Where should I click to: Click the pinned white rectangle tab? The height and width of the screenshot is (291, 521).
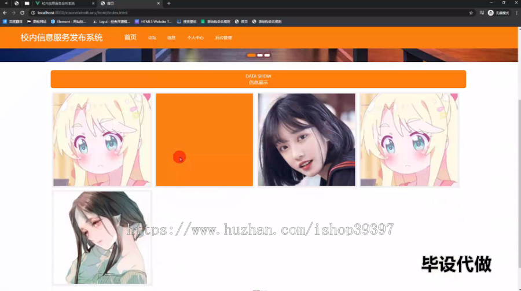(x=27, y=3)
